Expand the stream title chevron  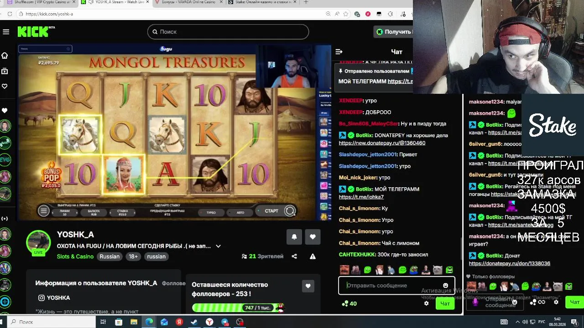tap(218, 246)
